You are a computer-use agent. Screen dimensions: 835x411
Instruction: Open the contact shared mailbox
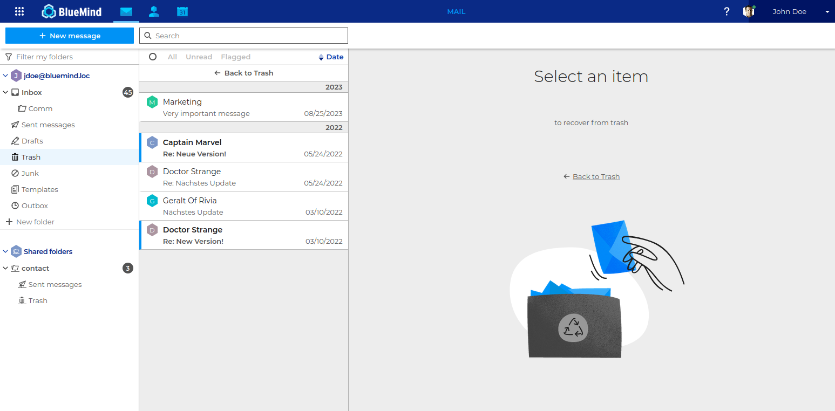(x=35, y=268)
